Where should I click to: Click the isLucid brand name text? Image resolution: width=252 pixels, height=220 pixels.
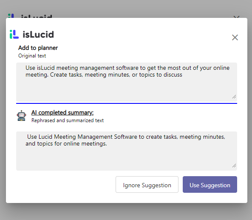tap(38, 34)
